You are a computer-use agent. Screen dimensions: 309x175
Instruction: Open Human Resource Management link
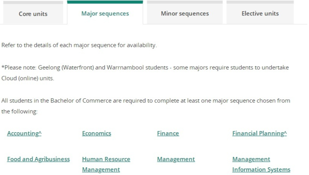(x=106, y=159)
